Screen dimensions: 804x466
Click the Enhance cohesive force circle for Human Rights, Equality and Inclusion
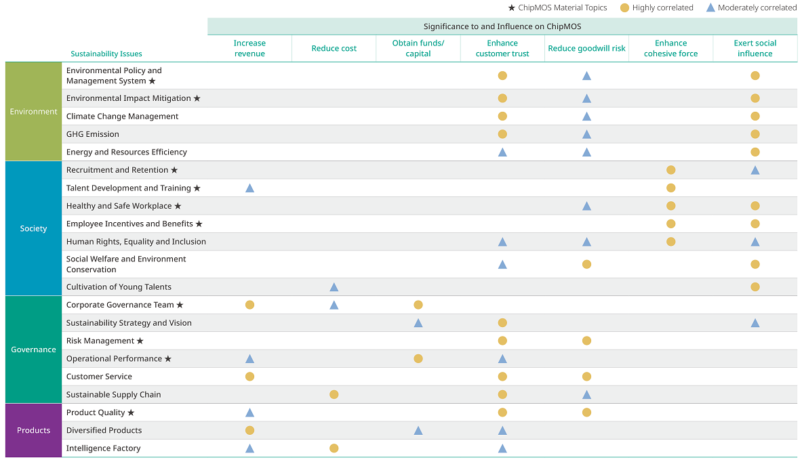point(670,242)
